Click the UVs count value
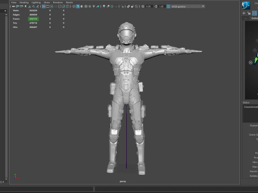 click(x=33, y=27)
